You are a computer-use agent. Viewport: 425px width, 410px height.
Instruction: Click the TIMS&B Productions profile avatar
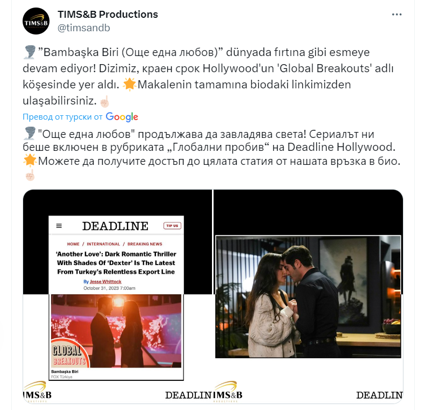pyautogui.click(x=36, y=21)
